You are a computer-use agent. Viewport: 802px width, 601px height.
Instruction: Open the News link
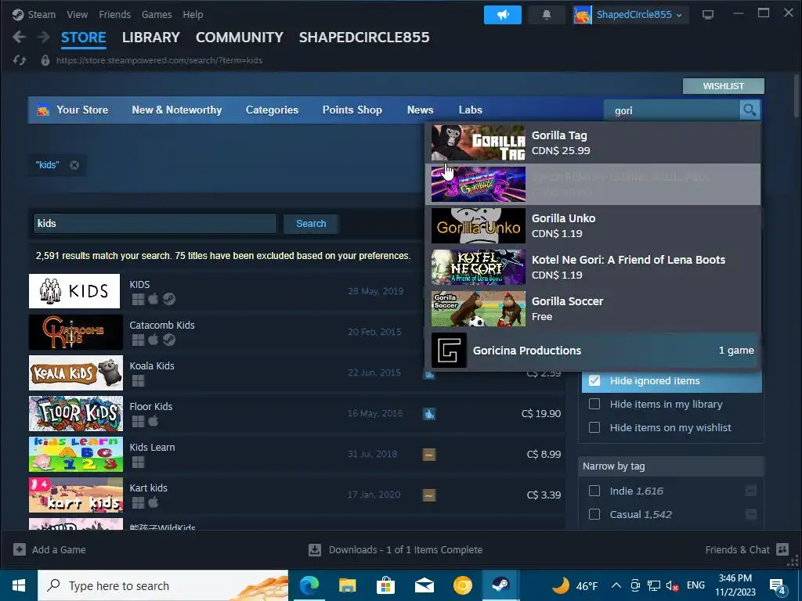[420, 110]
